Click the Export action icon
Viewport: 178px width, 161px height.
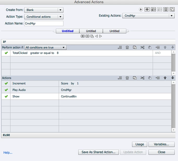pos(160,9)
